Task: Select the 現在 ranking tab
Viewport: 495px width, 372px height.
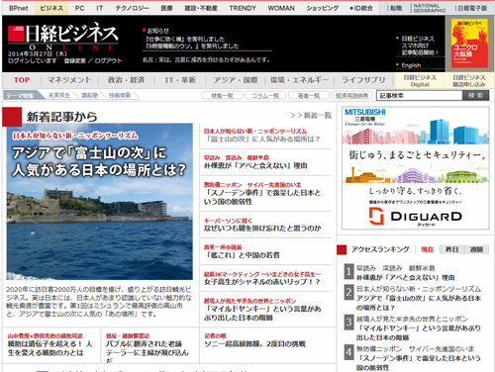Action: point(428,249)
